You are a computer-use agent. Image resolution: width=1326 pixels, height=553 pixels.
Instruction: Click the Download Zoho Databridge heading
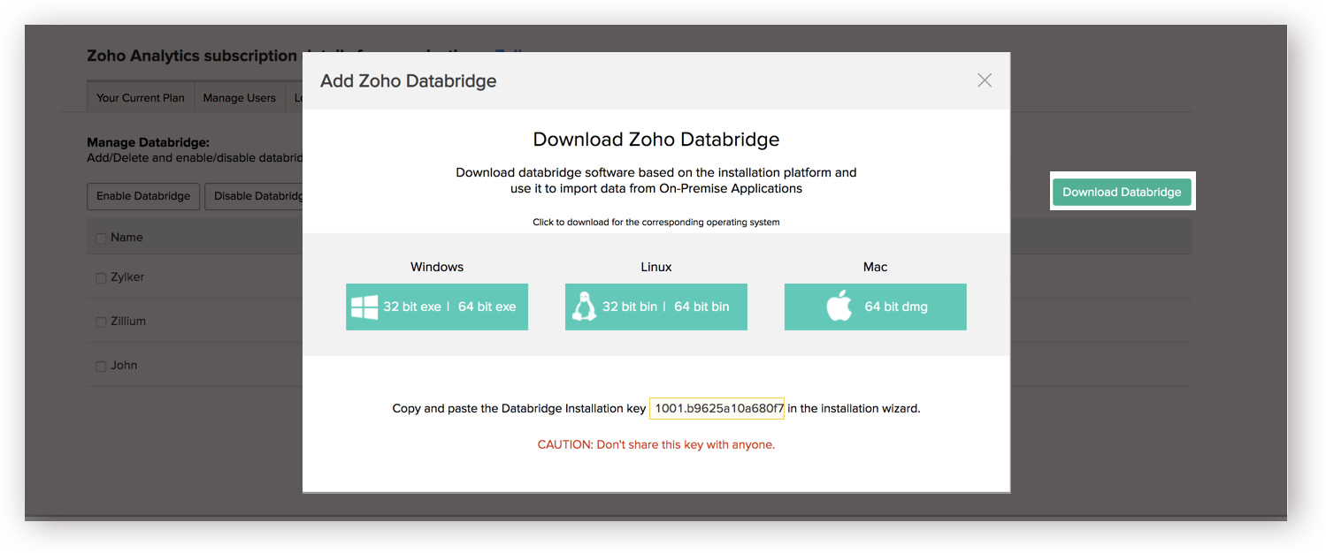pyautogui.click(x=656, y=140)
